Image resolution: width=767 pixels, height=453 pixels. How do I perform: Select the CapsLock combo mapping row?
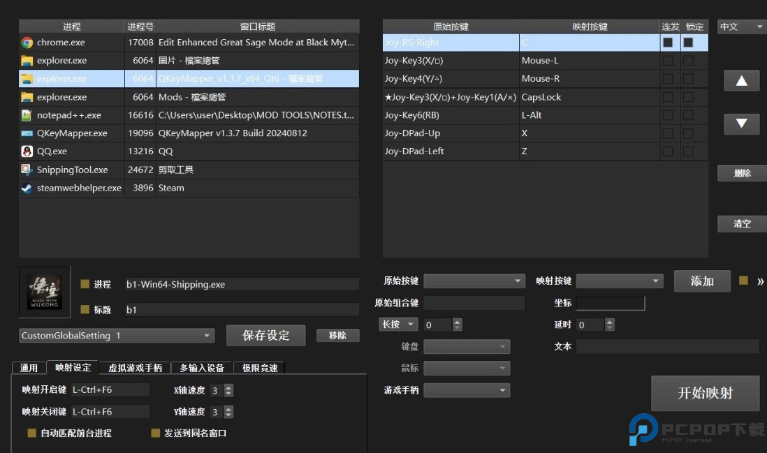click(545, 97)
